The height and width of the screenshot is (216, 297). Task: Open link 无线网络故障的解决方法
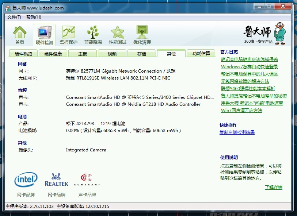click(245, 81)
